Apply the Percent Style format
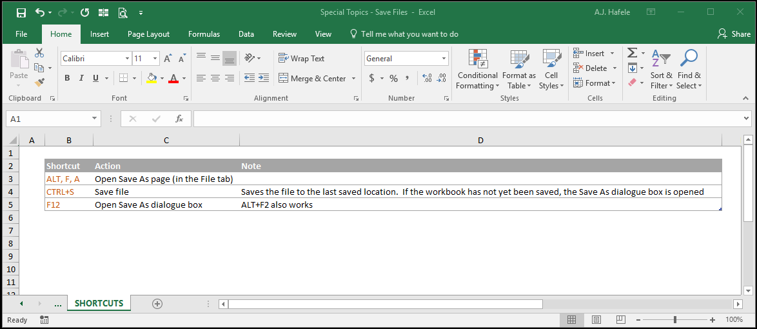The image size is (757, 329). tap(393, 78)
